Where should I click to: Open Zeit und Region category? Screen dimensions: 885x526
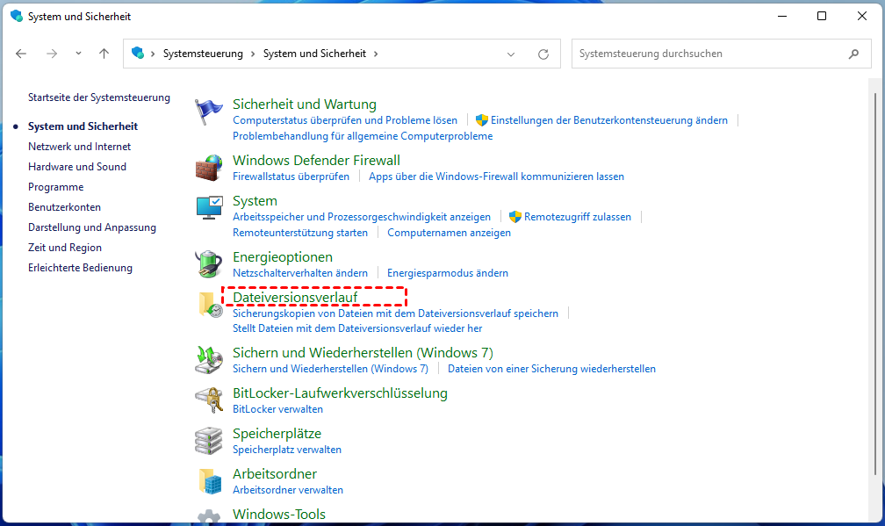tap(65, 248)
